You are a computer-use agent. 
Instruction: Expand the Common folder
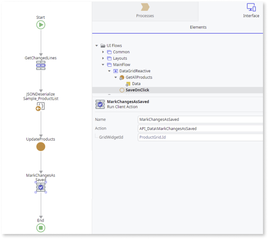click(x=103, y=52)
